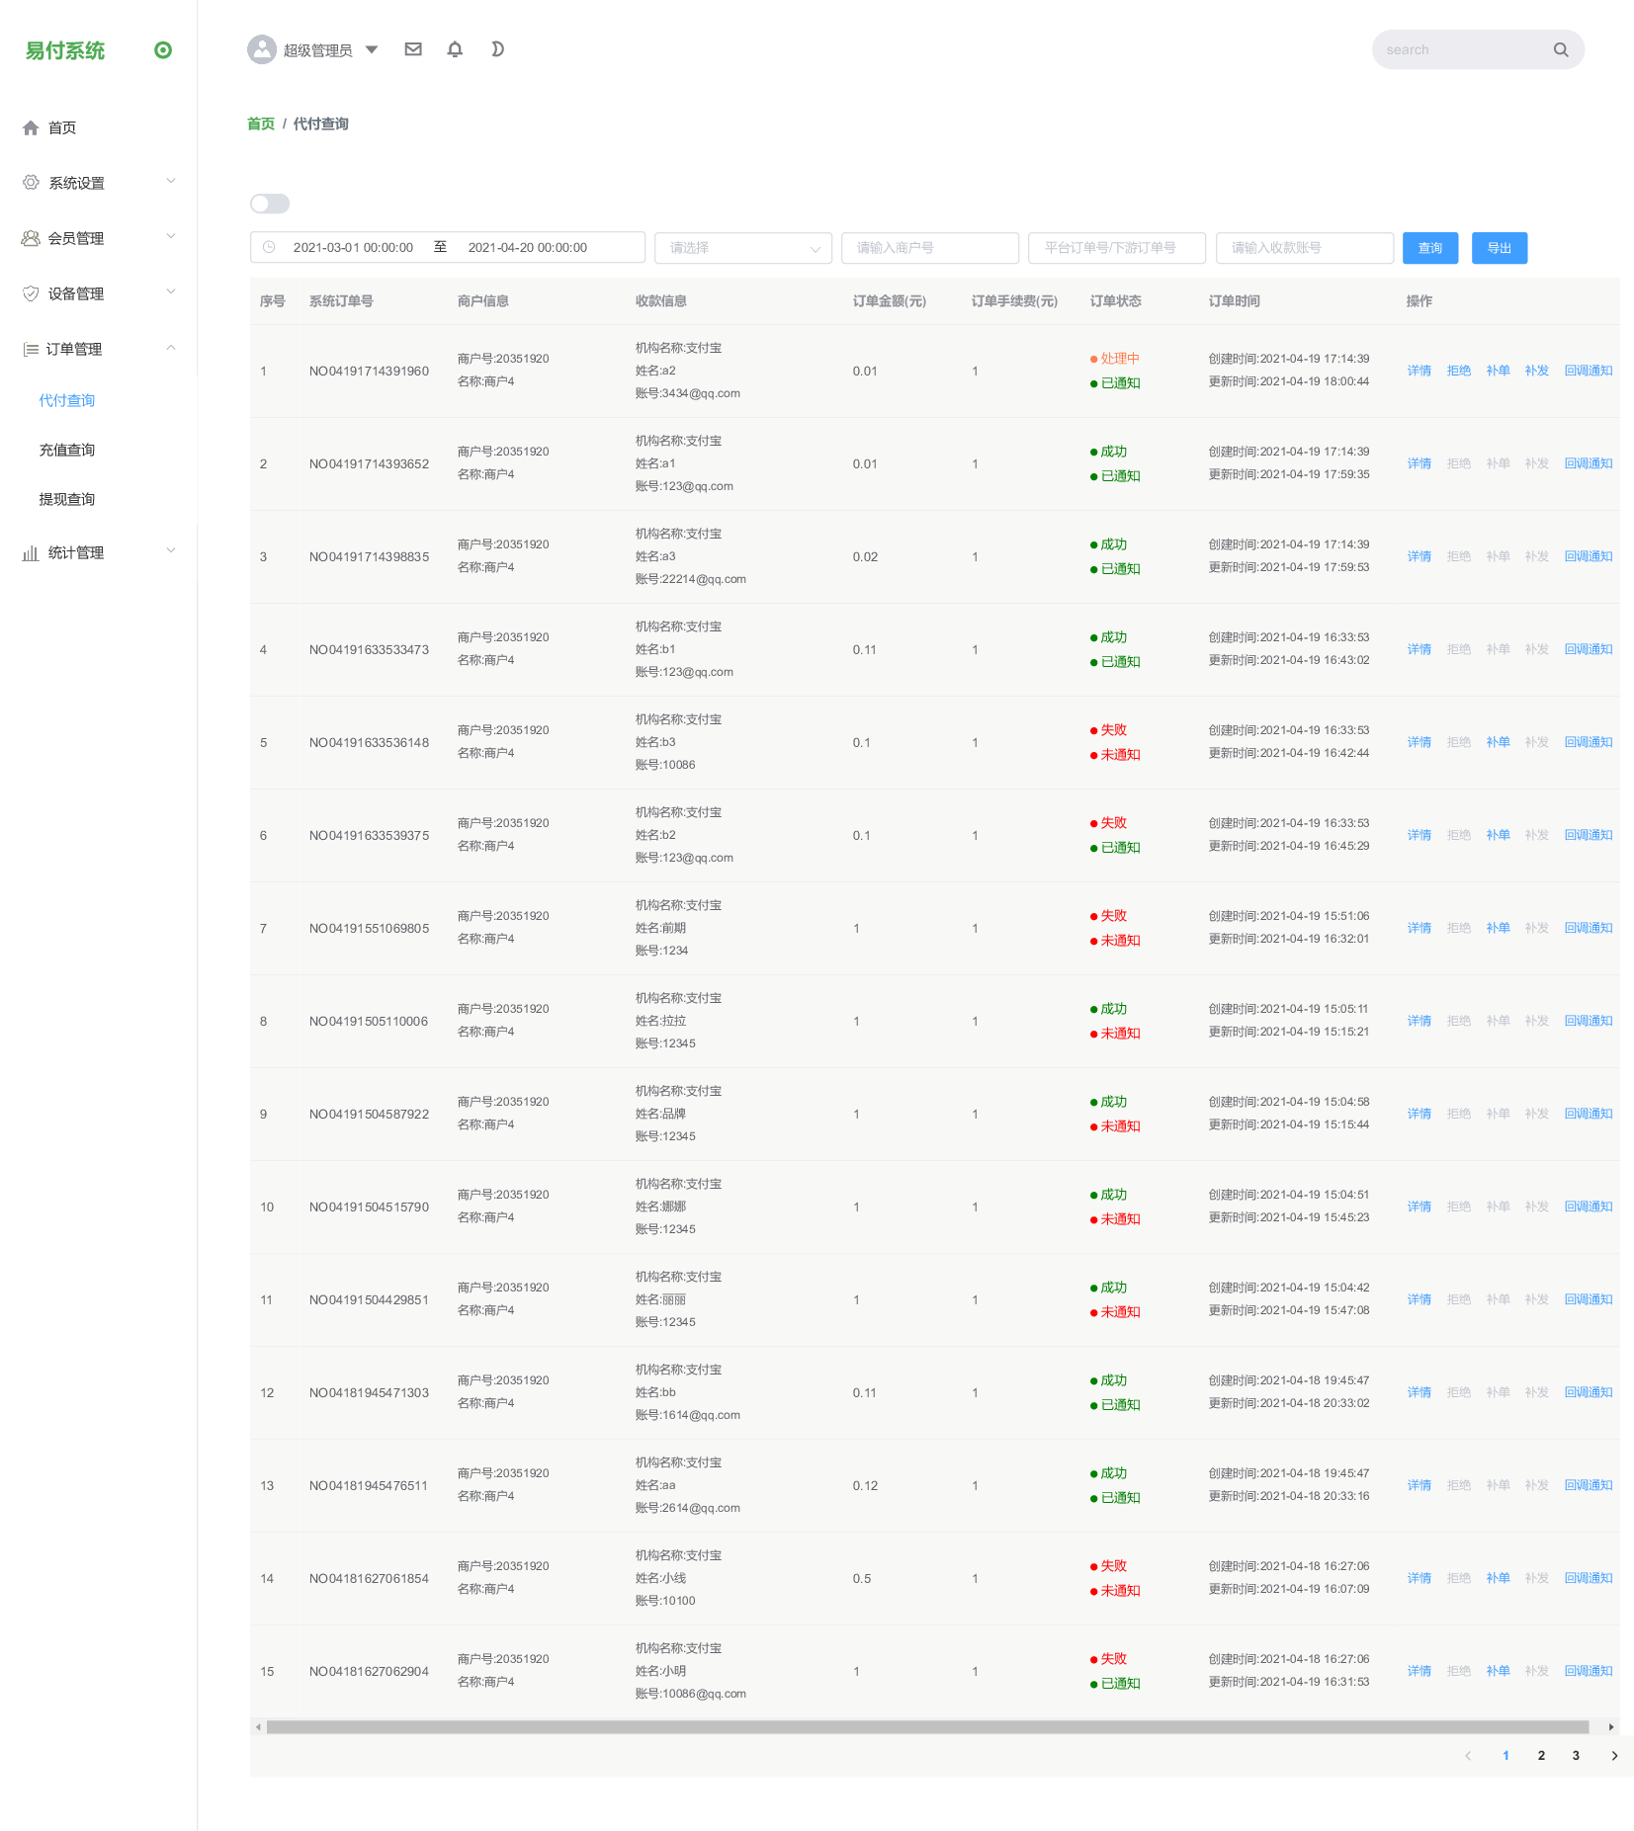Viewport: 1634px width, 1831px height.
Task: Click the search magnifier icon
Action: (1560, 49)
